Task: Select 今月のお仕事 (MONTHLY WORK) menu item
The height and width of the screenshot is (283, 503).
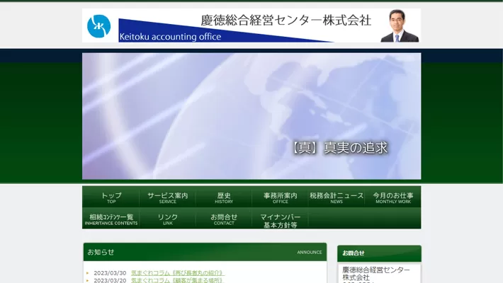Action: pyautogui.click(x=393, y=197)
